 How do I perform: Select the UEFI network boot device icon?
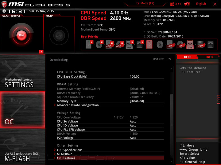(140, 45)
